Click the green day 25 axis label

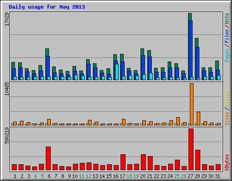coord(177,176)
